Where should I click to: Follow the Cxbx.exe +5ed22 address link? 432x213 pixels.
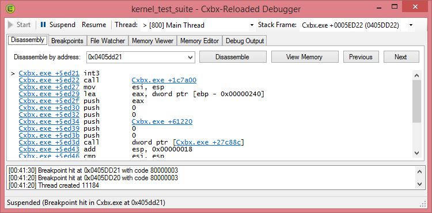pos(49,81)
